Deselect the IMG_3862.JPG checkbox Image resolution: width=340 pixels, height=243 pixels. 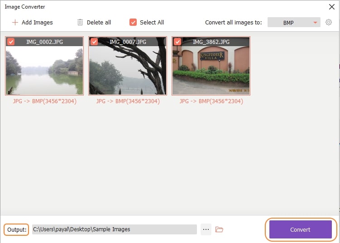[x=177, y=42]
